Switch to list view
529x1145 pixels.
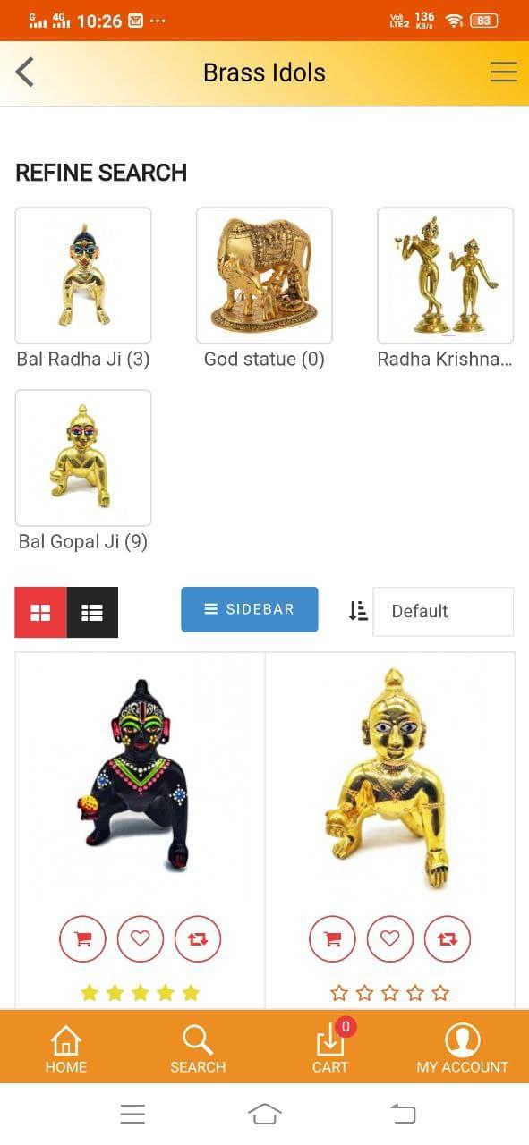point(92,612)
